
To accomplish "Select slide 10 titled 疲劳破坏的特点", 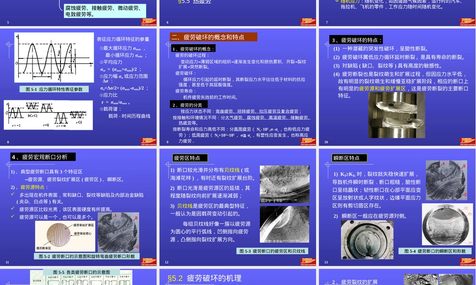I will pyautogui.click(x=397, y=87).
